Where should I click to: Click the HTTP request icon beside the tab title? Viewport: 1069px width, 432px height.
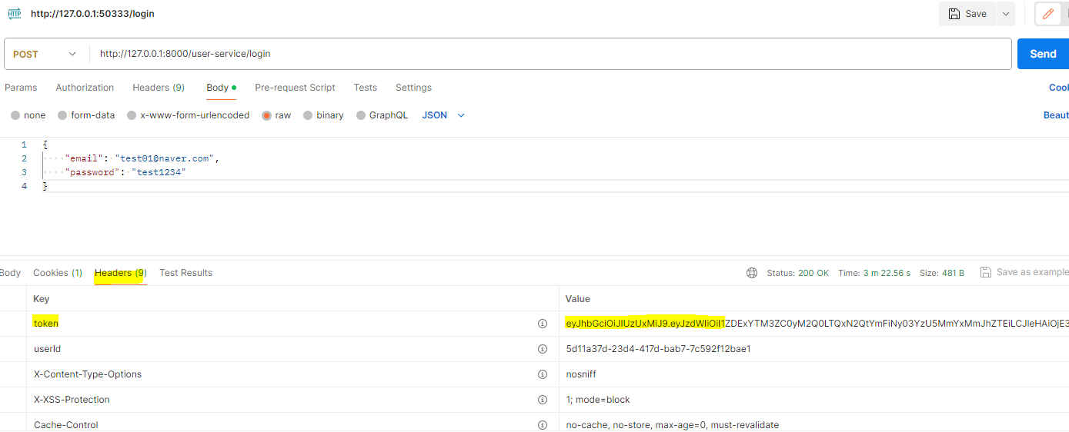tap(15, 14)
